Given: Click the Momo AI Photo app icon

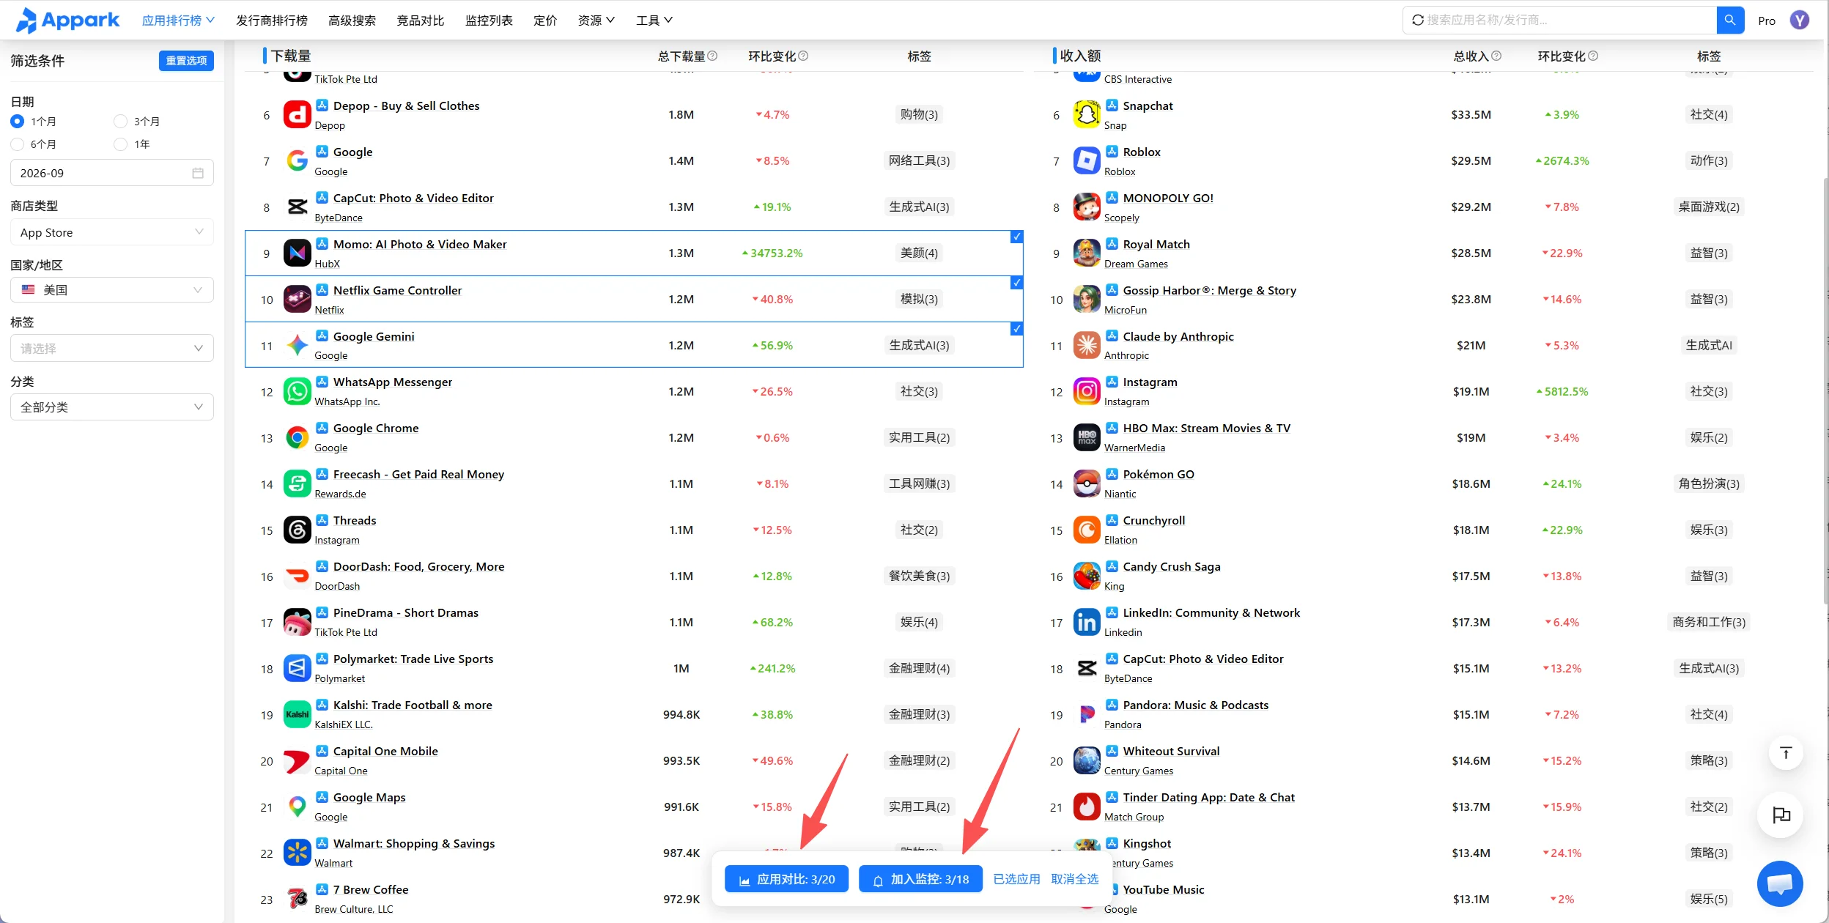Looking at the screenshot, I should pos(297,253).
